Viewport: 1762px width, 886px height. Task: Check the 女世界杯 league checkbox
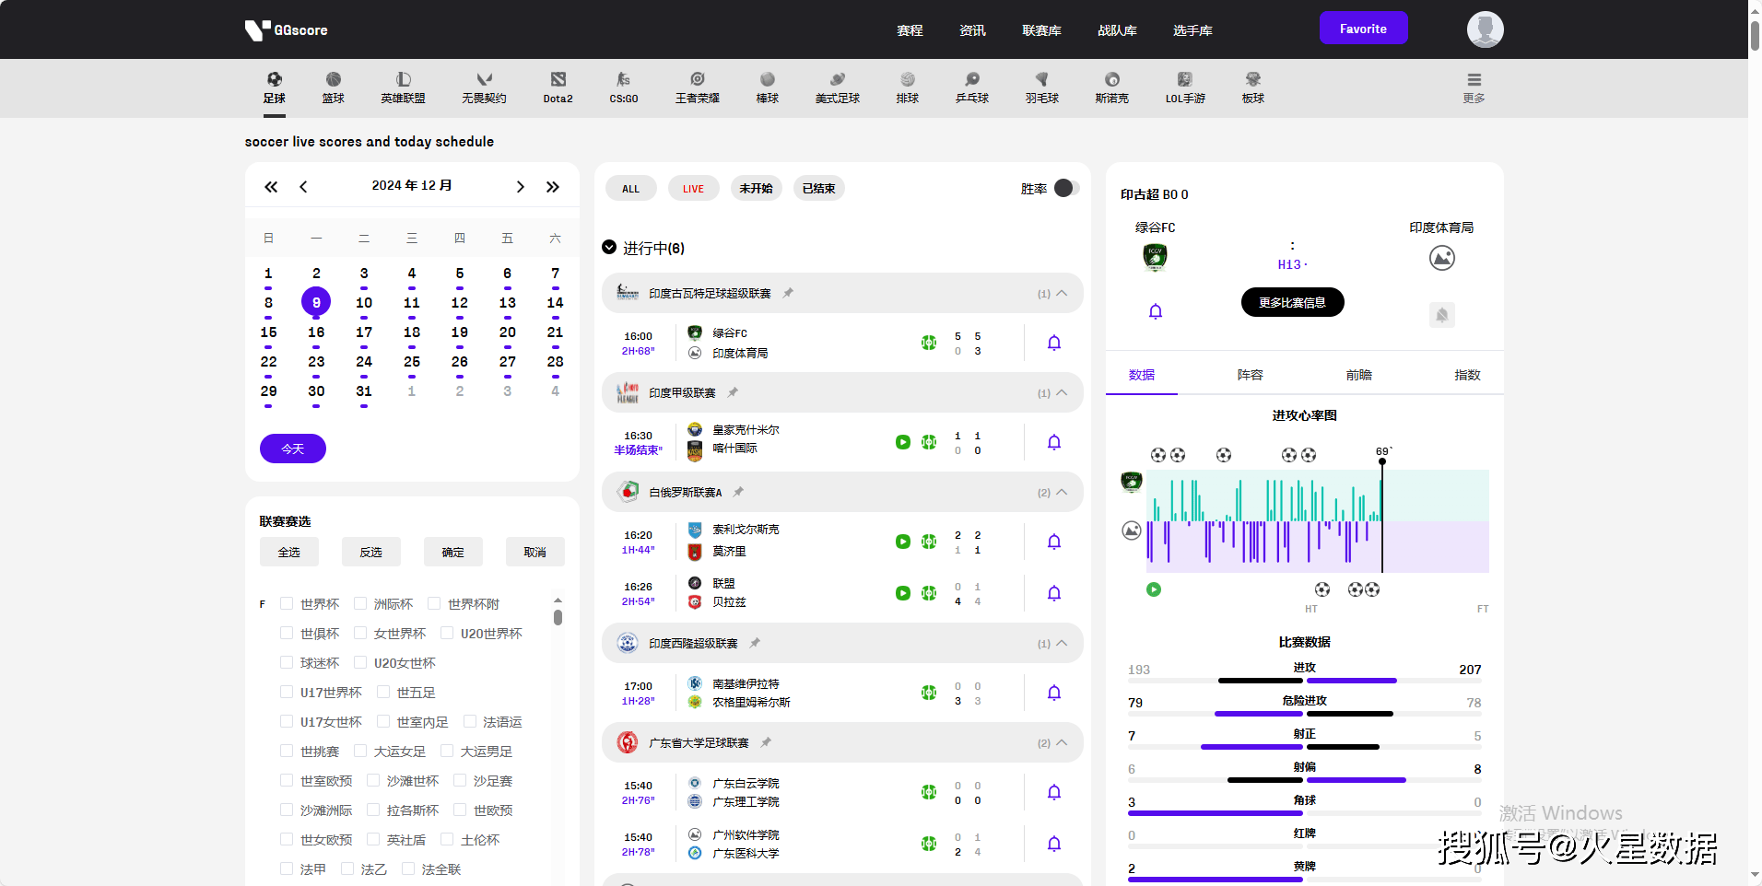(360, 634)
